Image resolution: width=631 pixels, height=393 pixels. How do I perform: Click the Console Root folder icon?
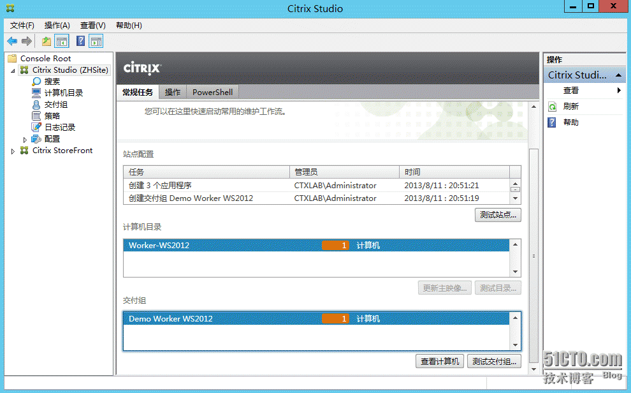pos(13,59)
